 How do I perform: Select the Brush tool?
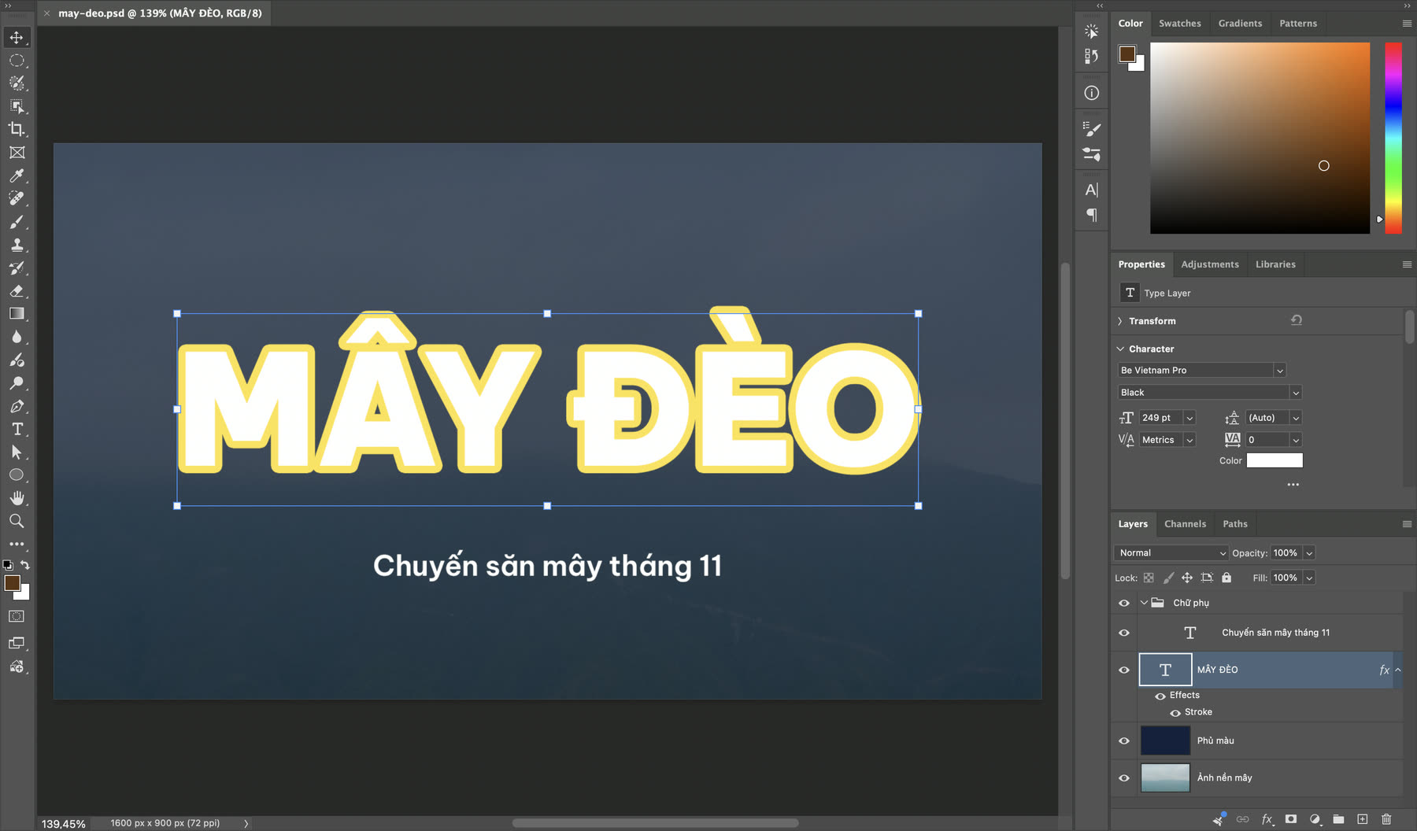click(x=17, y=222)
